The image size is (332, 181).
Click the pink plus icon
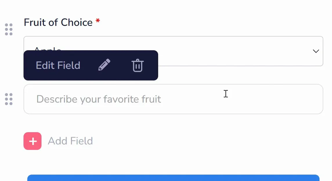coord(33,141)
